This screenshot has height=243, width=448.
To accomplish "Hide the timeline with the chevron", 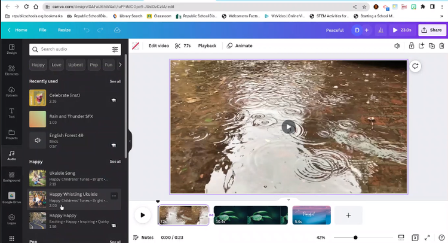I will click(x=289, y=200).
